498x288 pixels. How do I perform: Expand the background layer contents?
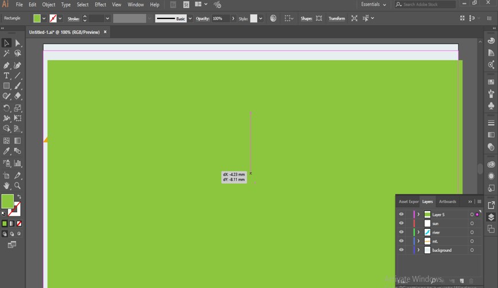(418, 250)
